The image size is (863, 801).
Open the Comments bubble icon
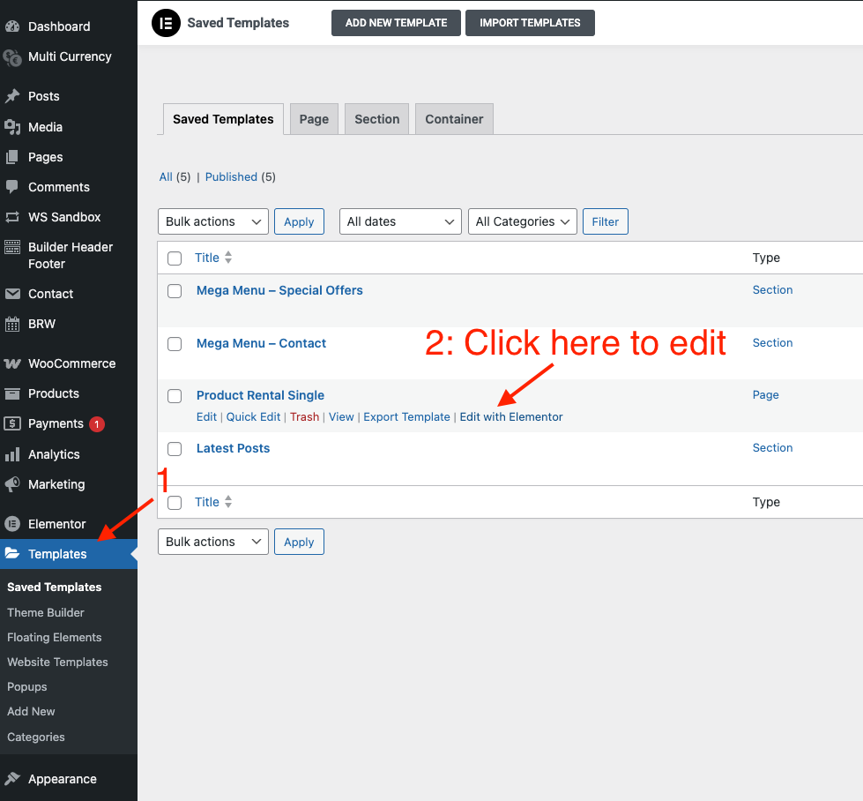pos(12,187)
